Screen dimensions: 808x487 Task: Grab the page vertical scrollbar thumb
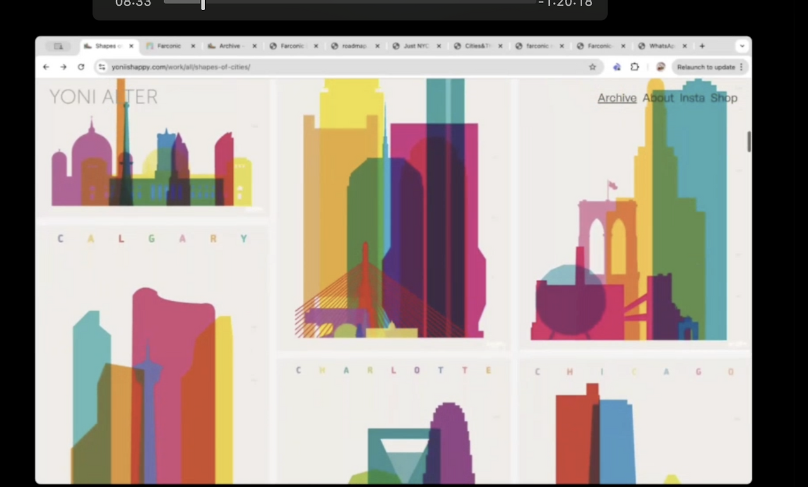(749, 142)
